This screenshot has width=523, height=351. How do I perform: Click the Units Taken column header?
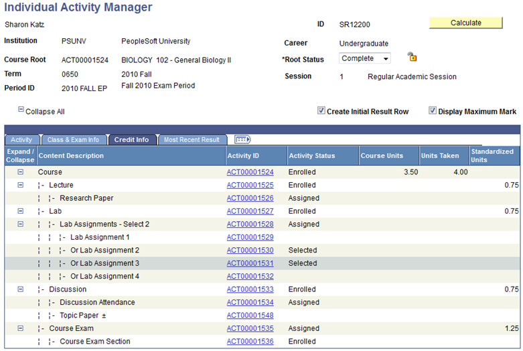pyautogui.click(x=444, y=156)
